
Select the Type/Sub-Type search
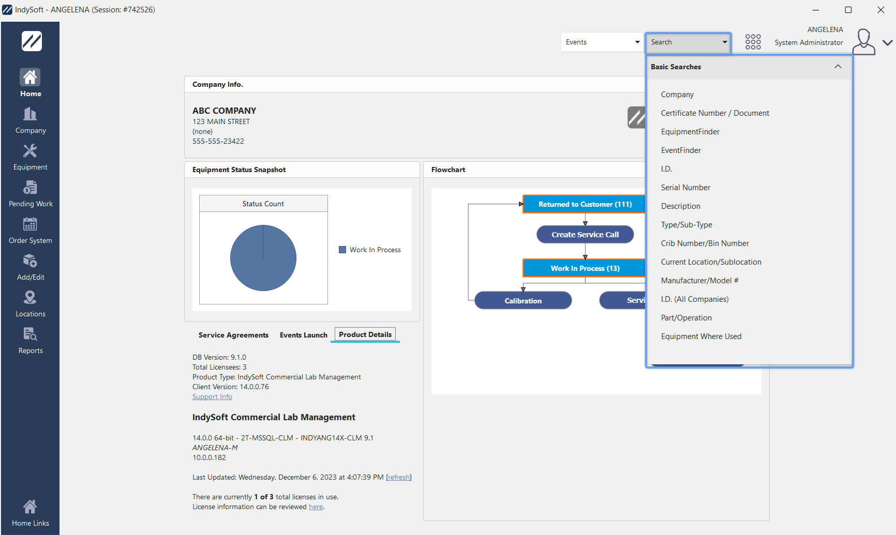pos(686,225)
